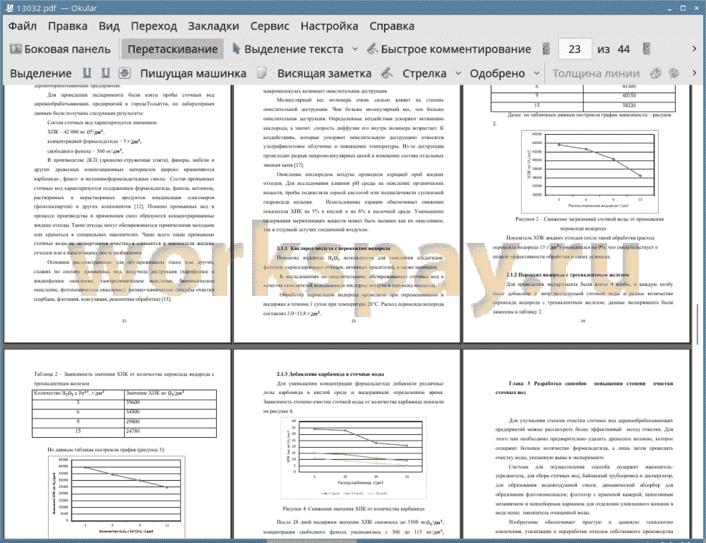Expand the overflow chevron of the annotation toolbar
The image size is (706, 543).
point(694,73)
